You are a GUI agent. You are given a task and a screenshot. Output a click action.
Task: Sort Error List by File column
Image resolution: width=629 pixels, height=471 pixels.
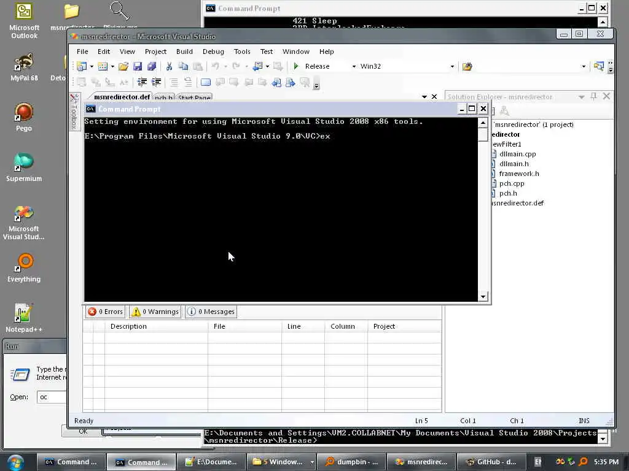[244, 326]
